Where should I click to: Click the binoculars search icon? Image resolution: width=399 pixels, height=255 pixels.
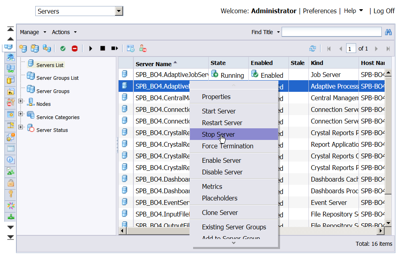[x=388, y=32]
